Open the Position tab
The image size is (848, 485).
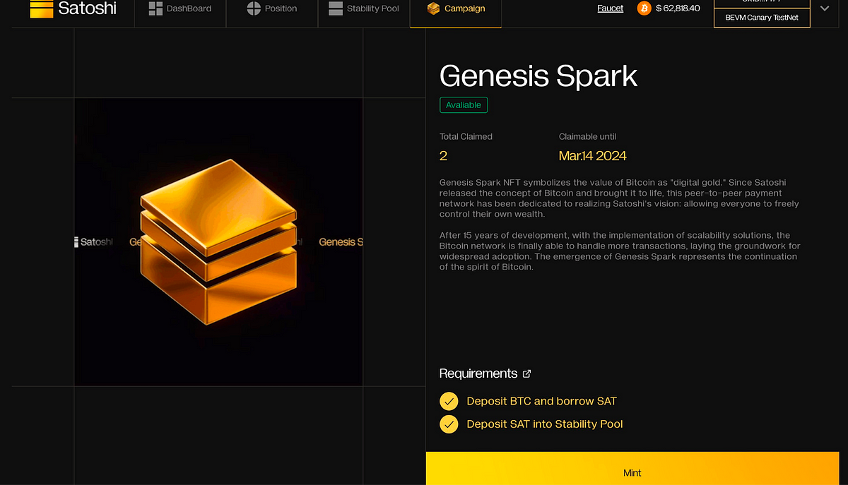[272, 9]
